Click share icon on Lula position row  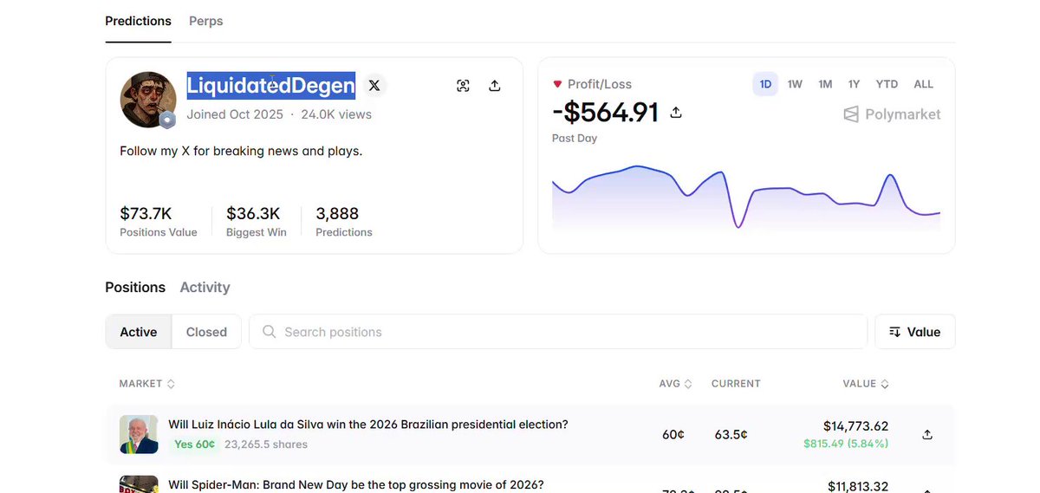[x=927, y=434]
